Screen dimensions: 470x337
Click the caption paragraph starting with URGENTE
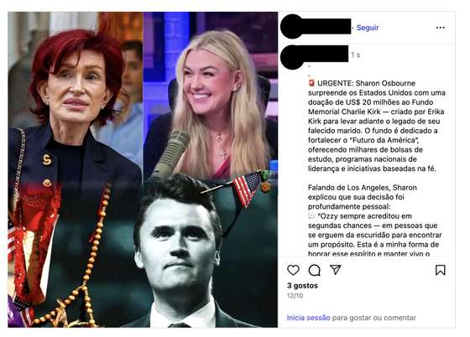(x=377, y=126)
